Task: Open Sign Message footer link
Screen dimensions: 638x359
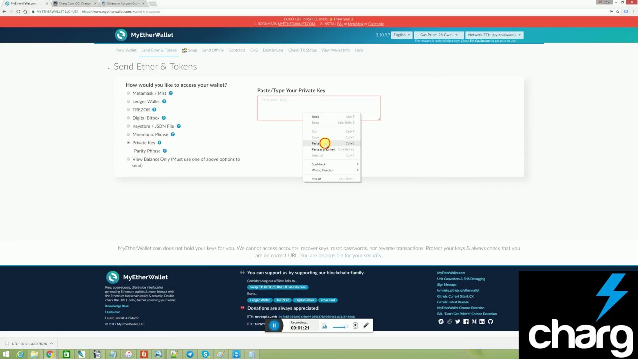Action: coord(447,285)
